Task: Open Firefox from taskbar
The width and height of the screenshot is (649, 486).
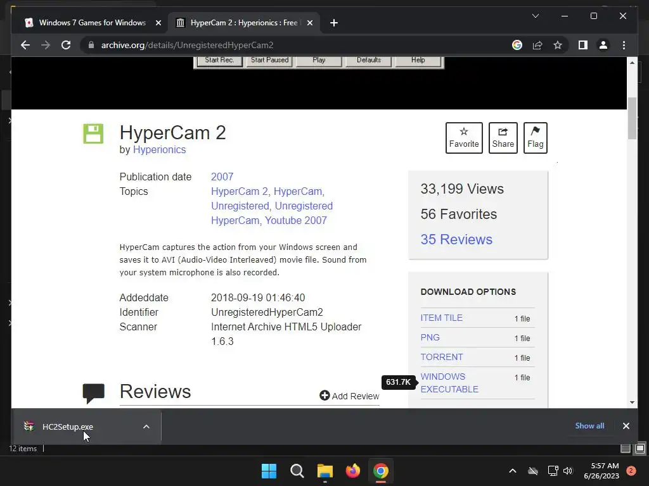Action: click(x=352, y=471)
